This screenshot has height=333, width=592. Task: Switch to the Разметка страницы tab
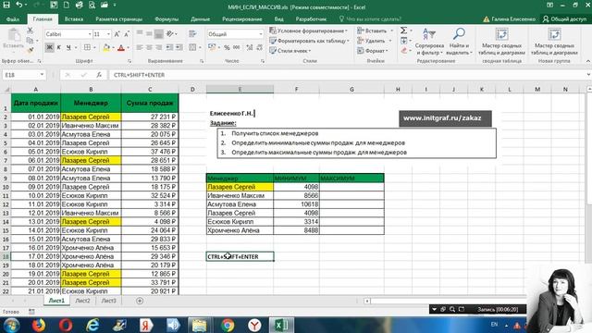click(119, 18)
